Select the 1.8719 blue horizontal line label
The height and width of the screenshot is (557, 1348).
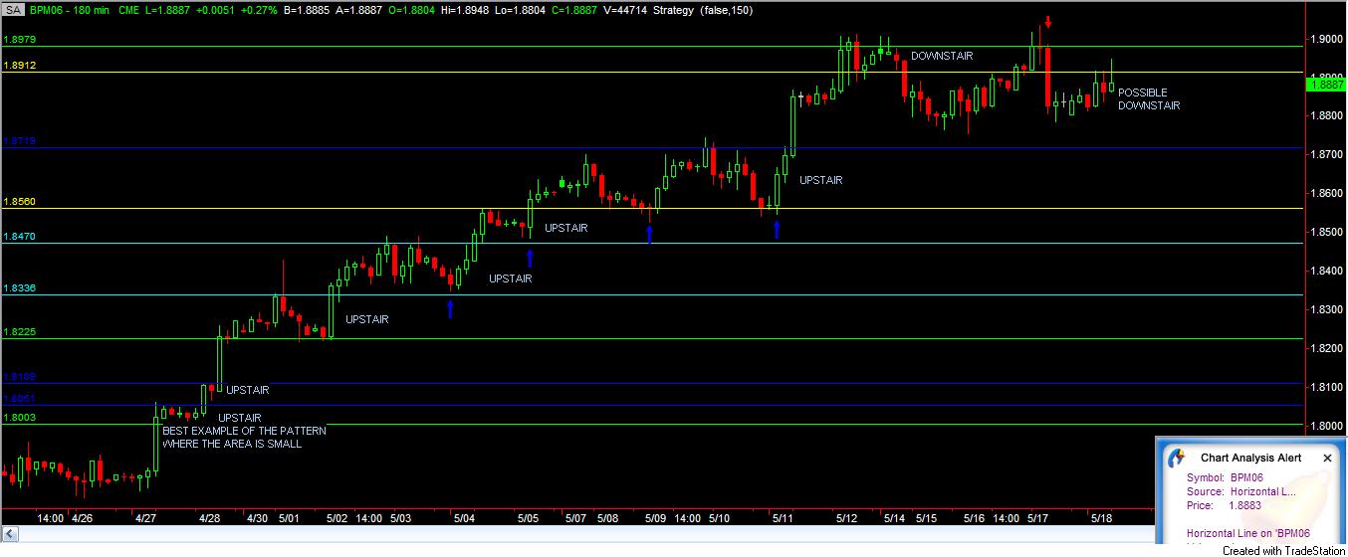pyautogui.click(x=20, y=142)
